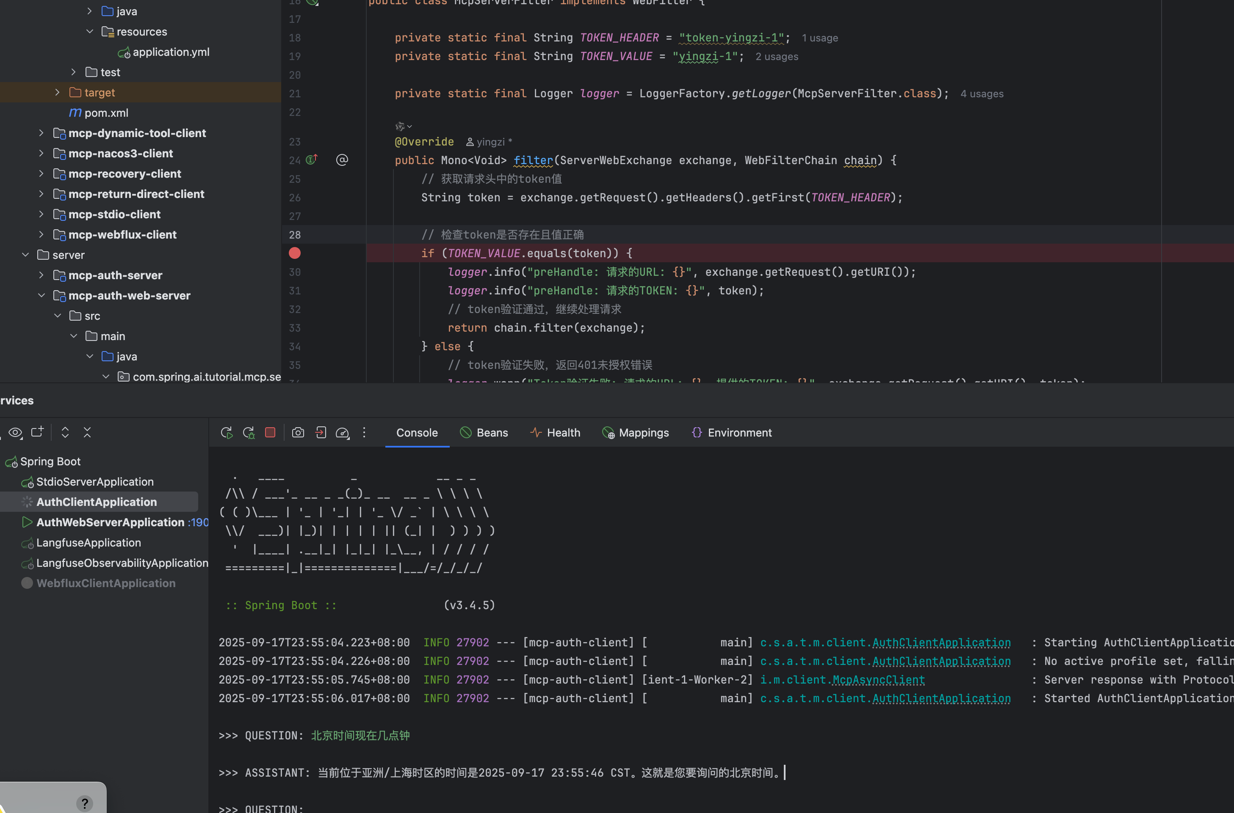Click the Open in New Tab icon
The width and height of the screenshot is (1234, 813).
tap(37, 432)
